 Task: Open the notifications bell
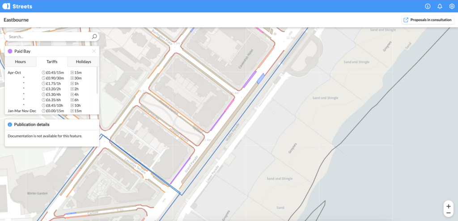click(x=440, y=6)
